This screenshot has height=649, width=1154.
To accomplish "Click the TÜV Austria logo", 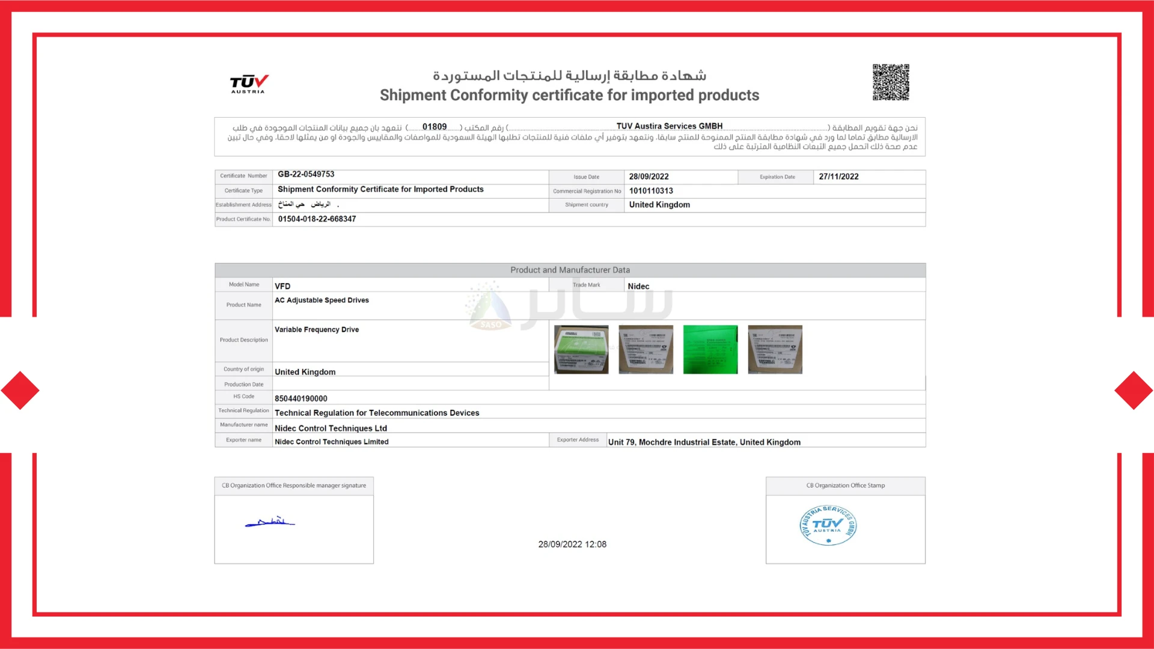I will 248,84.
